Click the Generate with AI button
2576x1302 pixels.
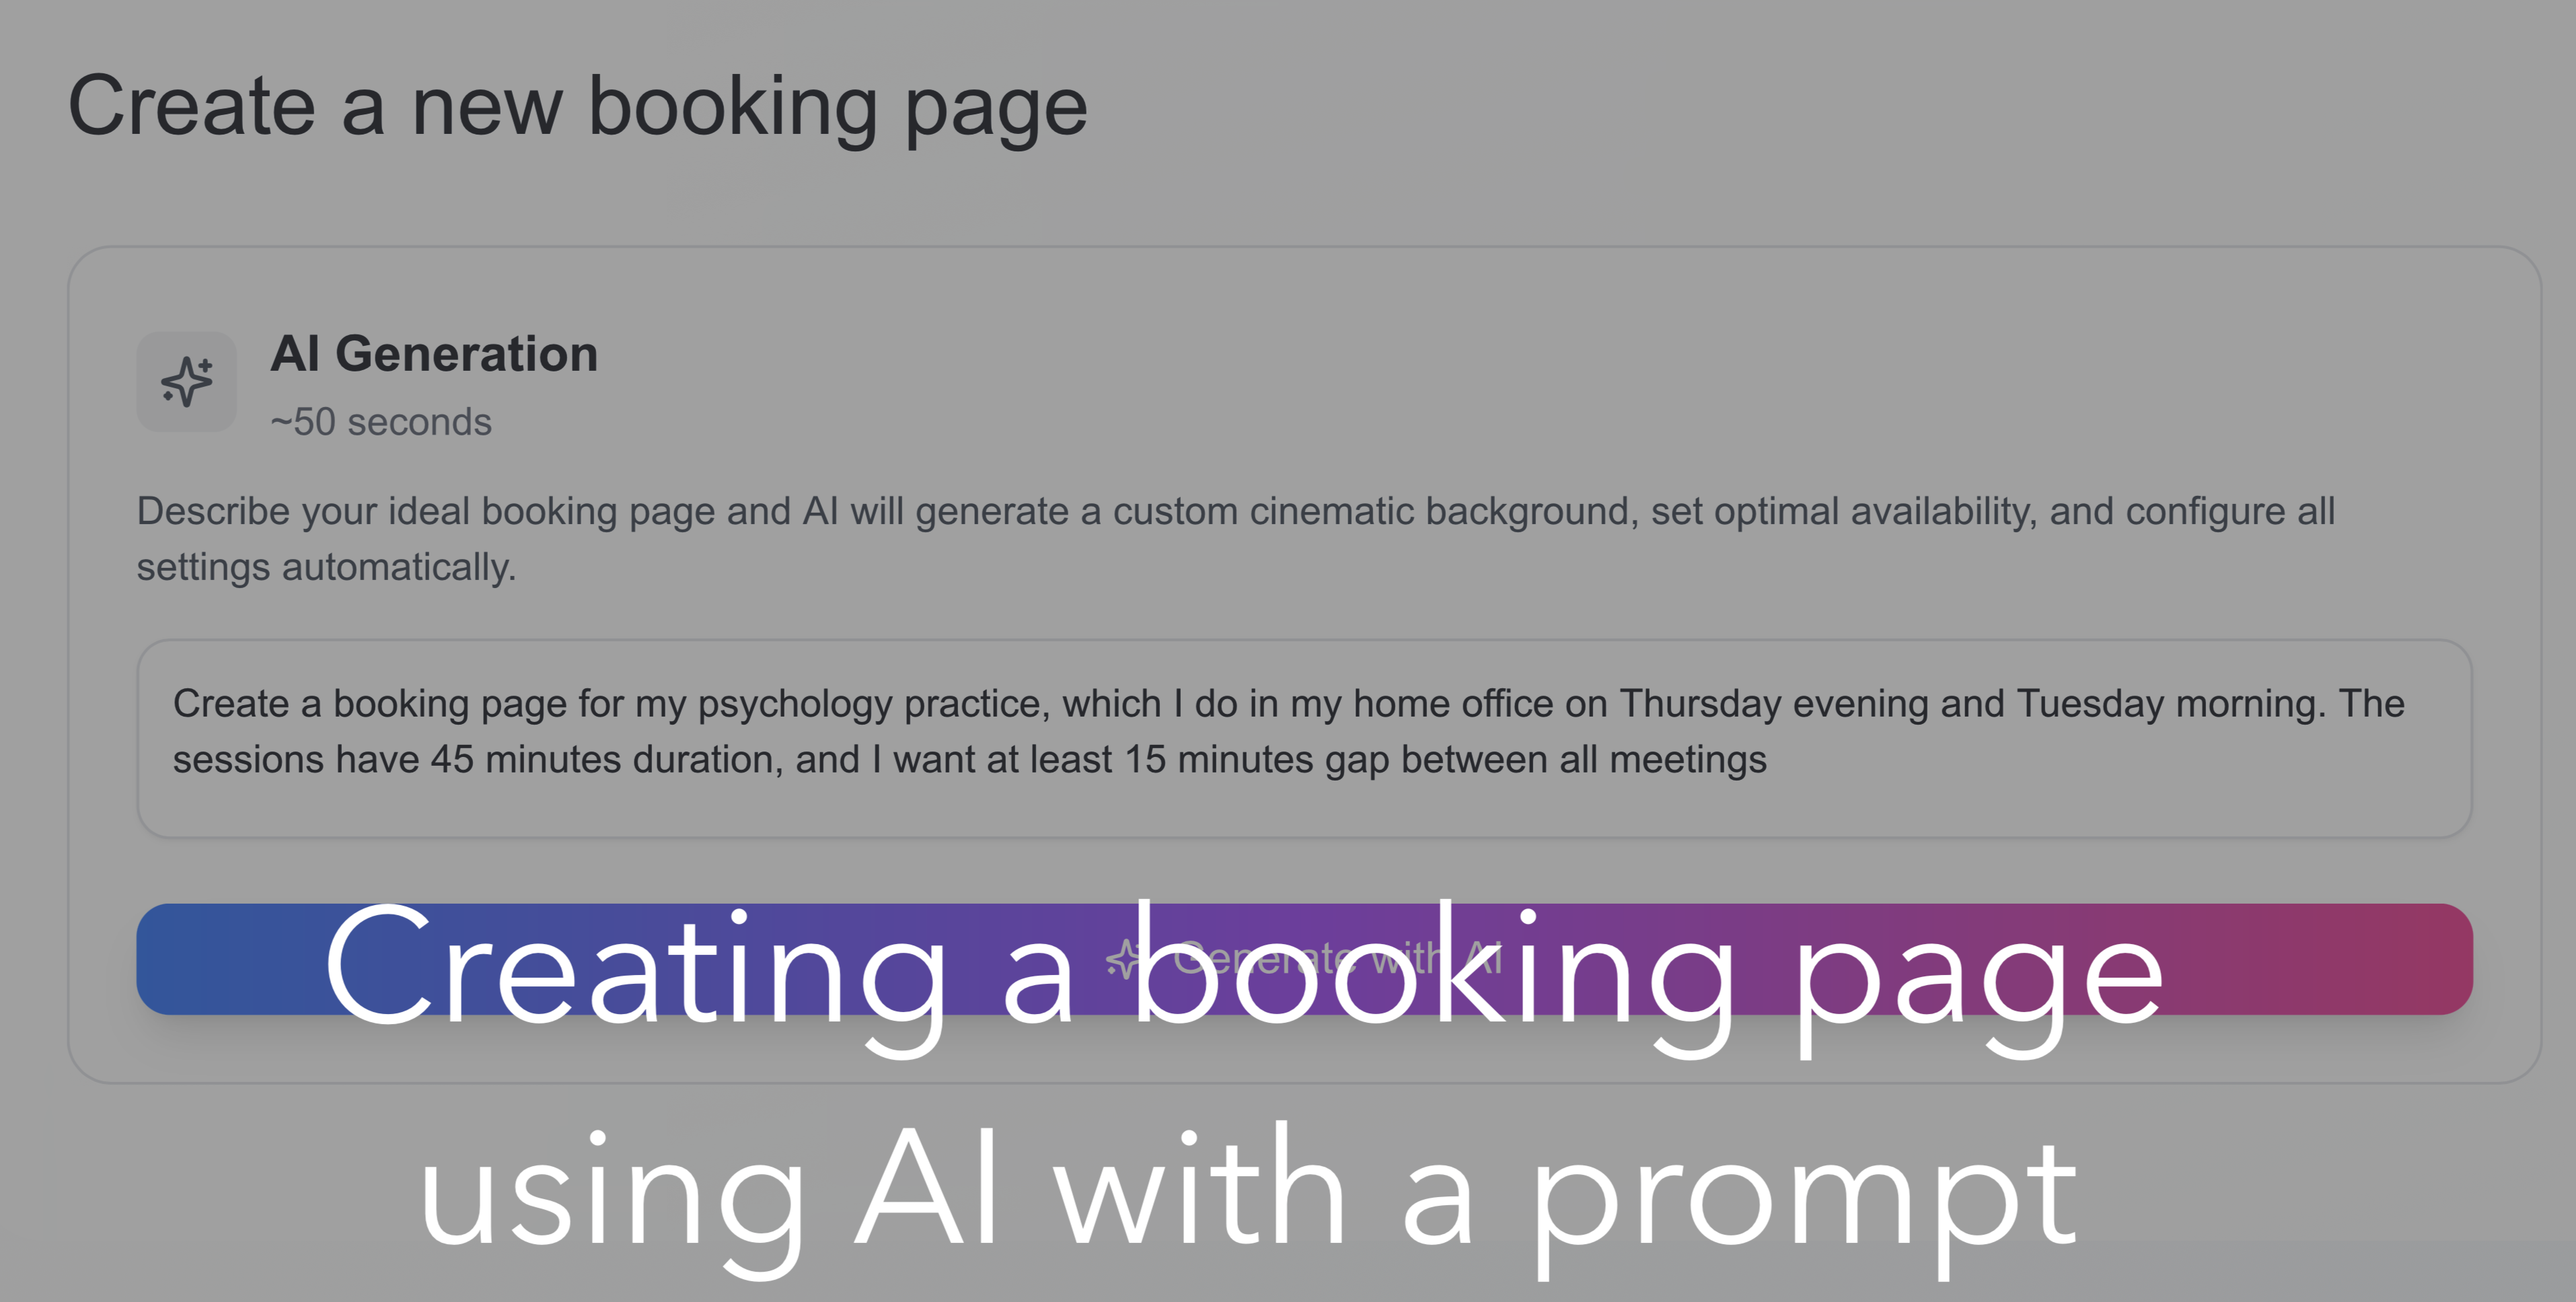click(1304, 959)
